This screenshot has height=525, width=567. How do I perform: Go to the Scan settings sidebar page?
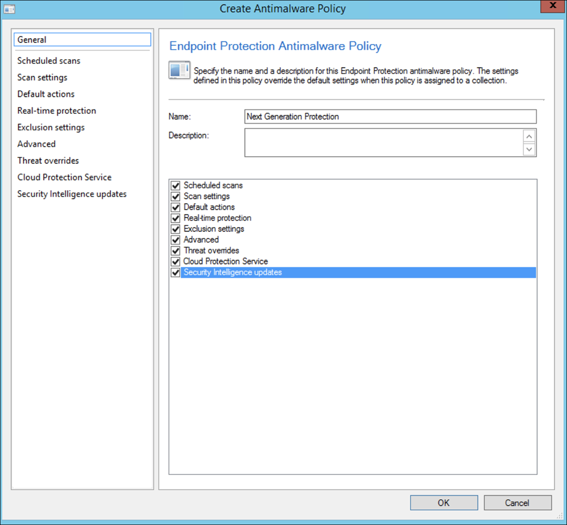[x=42, y=77]
